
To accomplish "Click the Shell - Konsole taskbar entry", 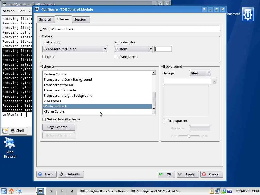I will (x=105, y=191).
